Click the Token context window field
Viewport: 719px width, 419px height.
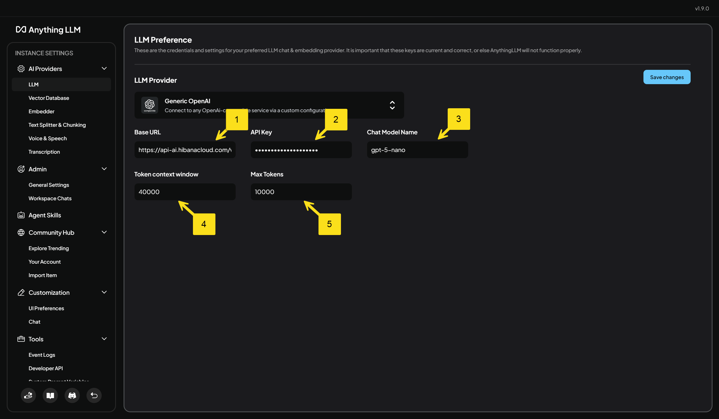(x=185, y=192)
